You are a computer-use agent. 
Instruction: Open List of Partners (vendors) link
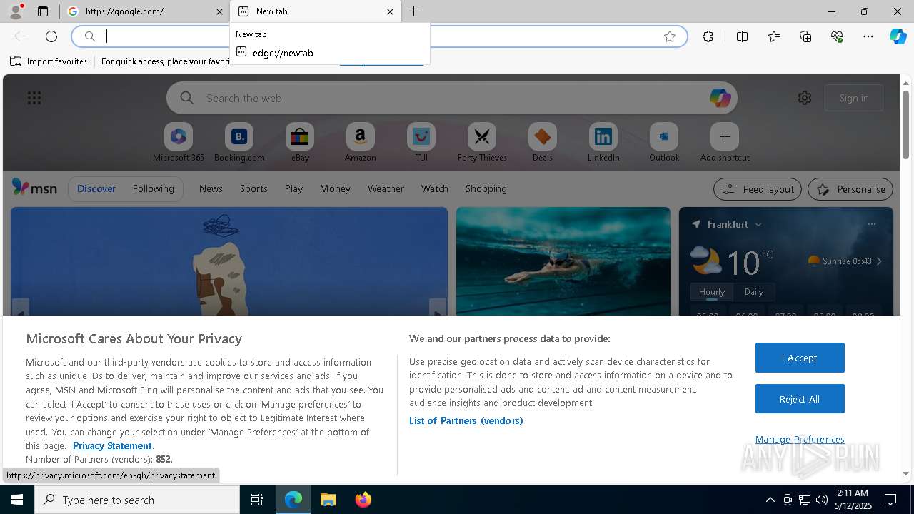[x=466, y=420]
